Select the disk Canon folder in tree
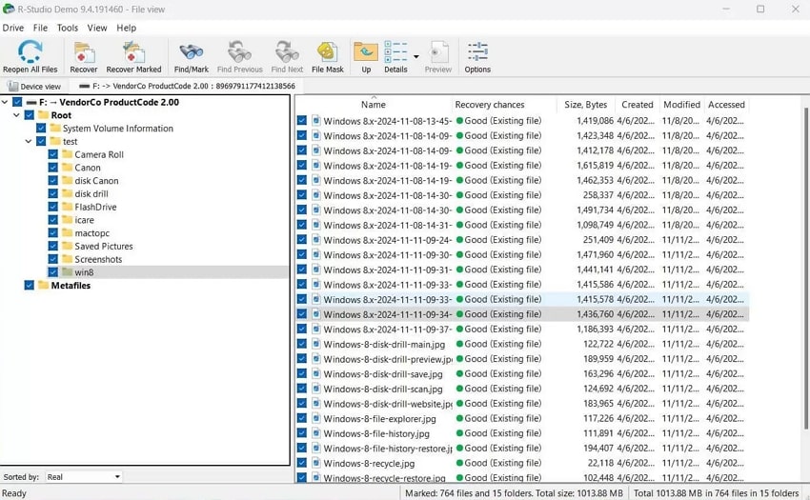 [x=96, y=180]
